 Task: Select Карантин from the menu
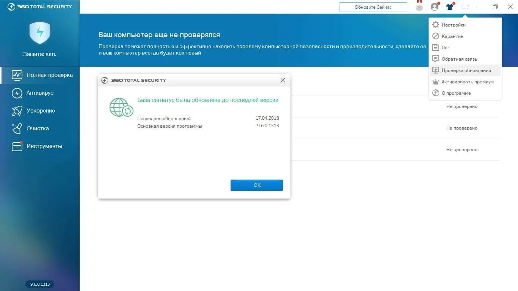(465, 36)
